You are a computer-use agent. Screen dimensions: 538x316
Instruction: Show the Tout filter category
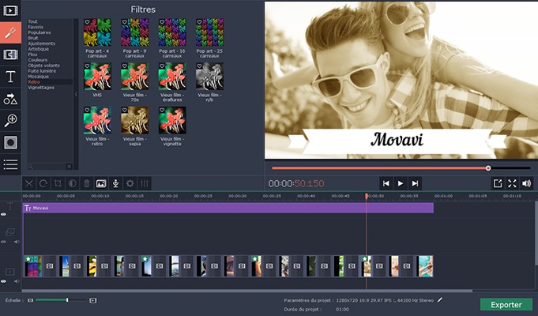[32, 21]
